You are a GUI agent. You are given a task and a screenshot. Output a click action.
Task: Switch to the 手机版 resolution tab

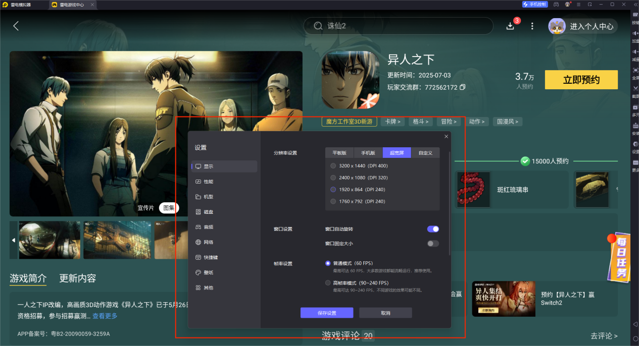click(x=368, y=153)
